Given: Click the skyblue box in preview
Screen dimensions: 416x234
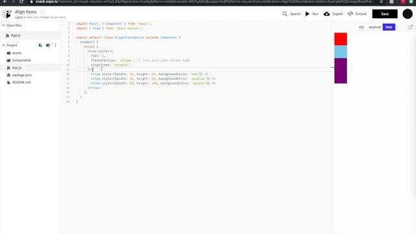Looking at the screenshot, I should [x=341, y=52].
